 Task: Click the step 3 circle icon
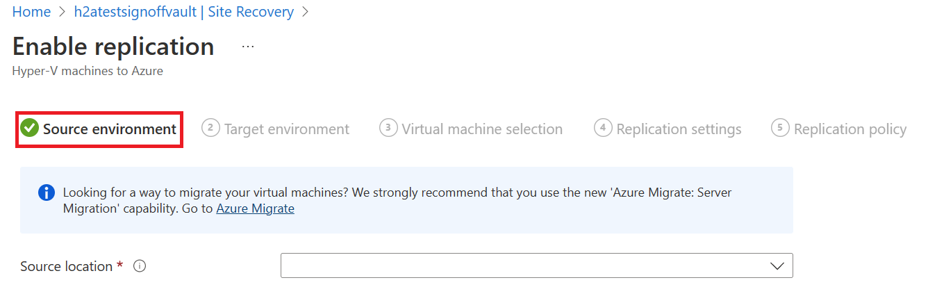pyautogui.click(x=388, y=128)
